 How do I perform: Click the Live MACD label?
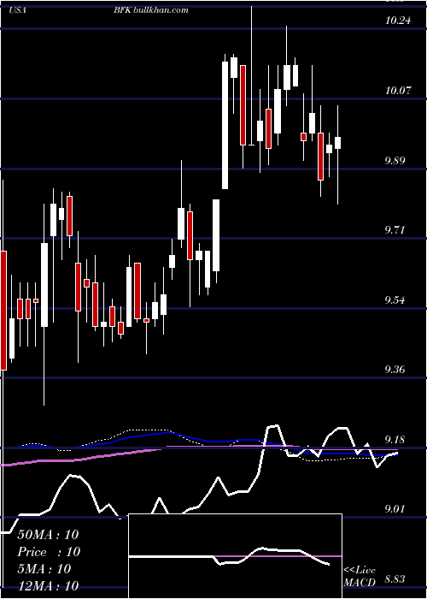click(x=360, y=577)
